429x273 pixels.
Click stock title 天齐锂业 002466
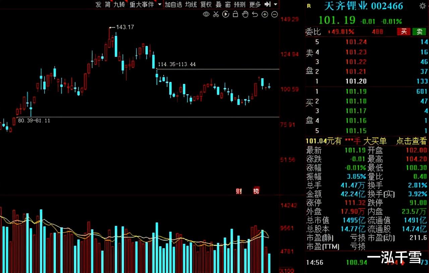pyautogui.click(x=364, y=6)
